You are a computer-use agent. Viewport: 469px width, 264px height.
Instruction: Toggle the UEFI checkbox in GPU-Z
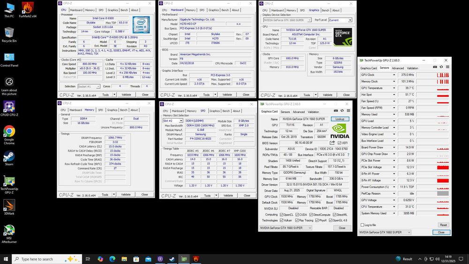(x=340, y=143)
